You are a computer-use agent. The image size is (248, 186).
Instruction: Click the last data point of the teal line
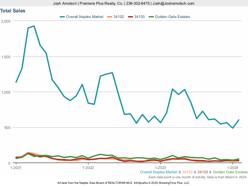click(x=238, y=120)
